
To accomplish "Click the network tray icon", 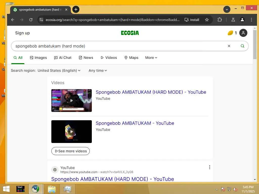I will (229, 189).
